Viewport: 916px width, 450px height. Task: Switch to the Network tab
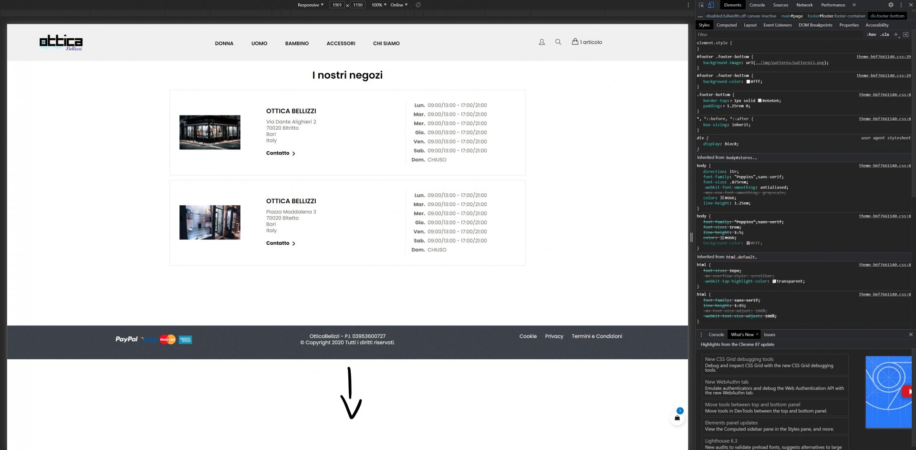[x=804, y=5]
